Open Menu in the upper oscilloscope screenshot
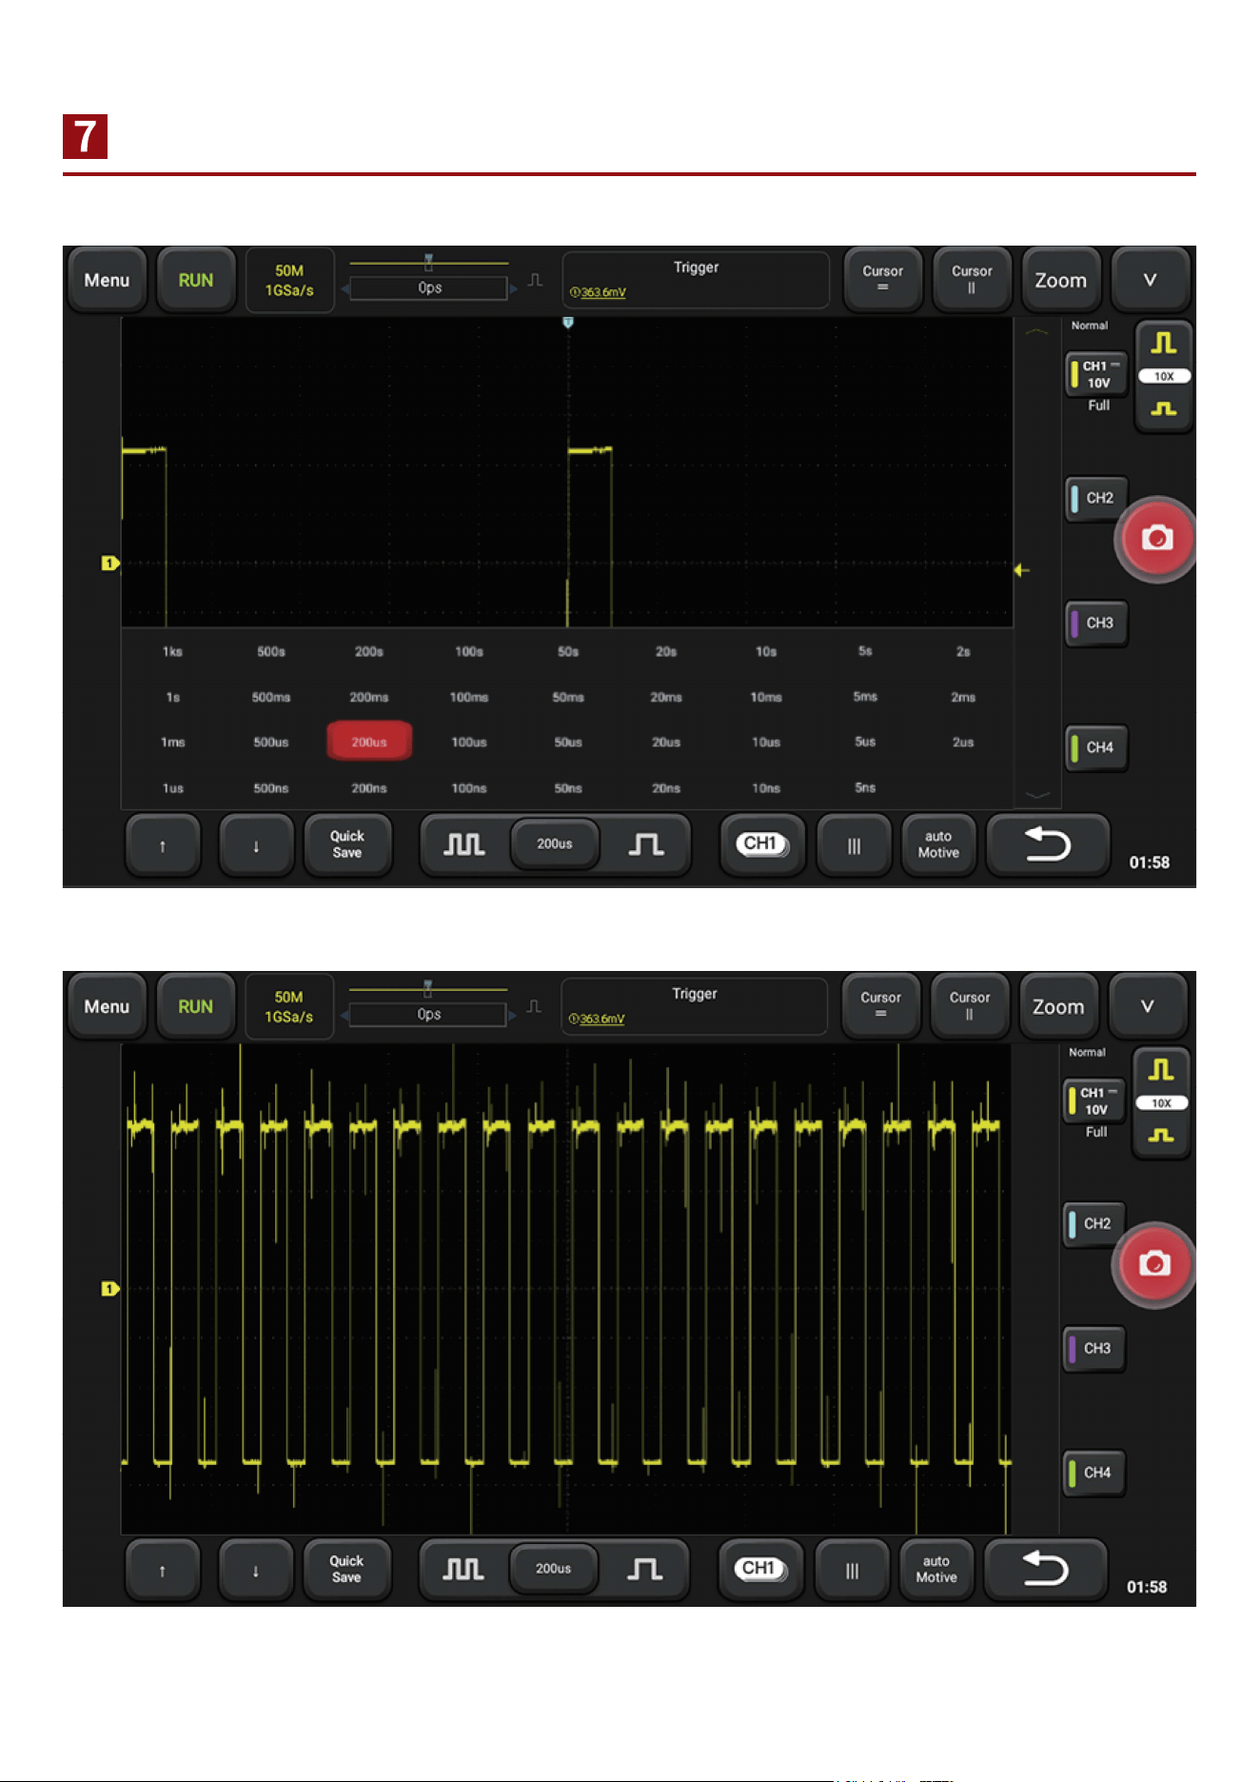Viewport: 1260px width, 1782px height. [x=107, y=280]
